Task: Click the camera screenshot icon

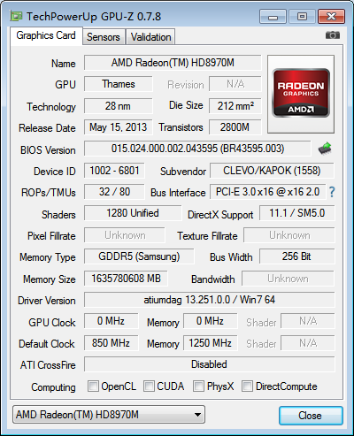Action: click(x=333, y=35)
